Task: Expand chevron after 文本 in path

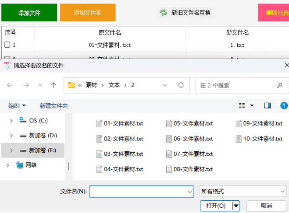Action: point(125,85)
